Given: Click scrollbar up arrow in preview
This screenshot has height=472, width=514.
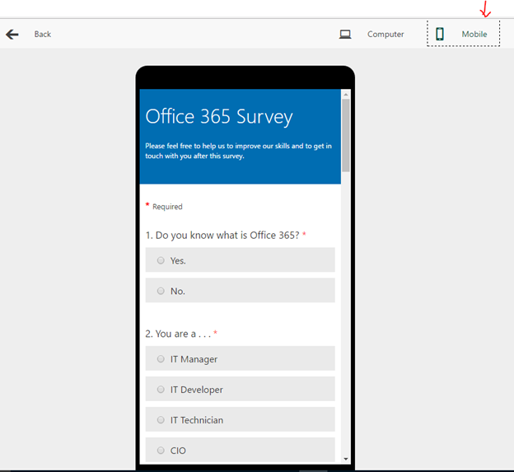Looking at the screenshot, I should 346,94.
